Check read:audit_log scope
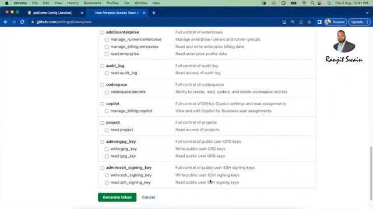 (x=107, y=73)
